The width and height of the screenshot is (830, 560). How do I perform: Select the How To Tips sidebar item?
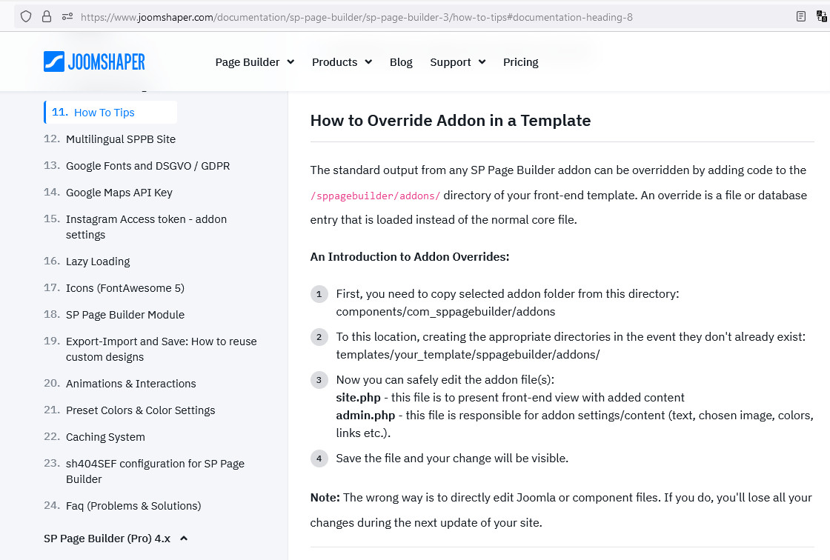coord(104,113)
